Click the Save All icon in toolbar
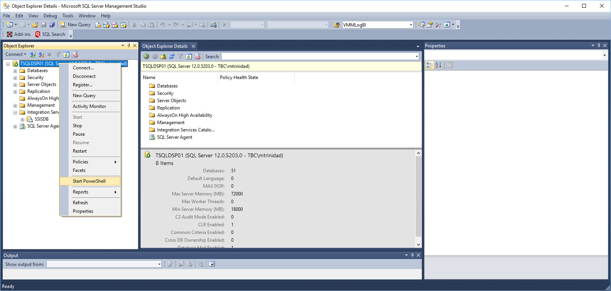Screen dimensions: 611x291 [x=52, y=25]
